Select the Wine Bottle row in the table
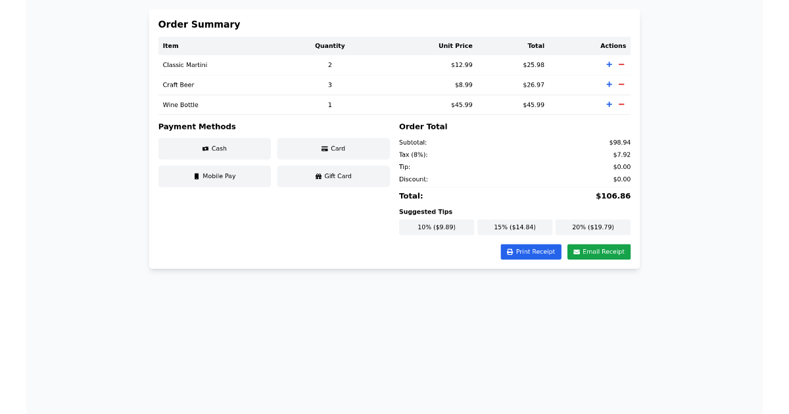Screen dimensions: 789x414 [x=329, y=104]
